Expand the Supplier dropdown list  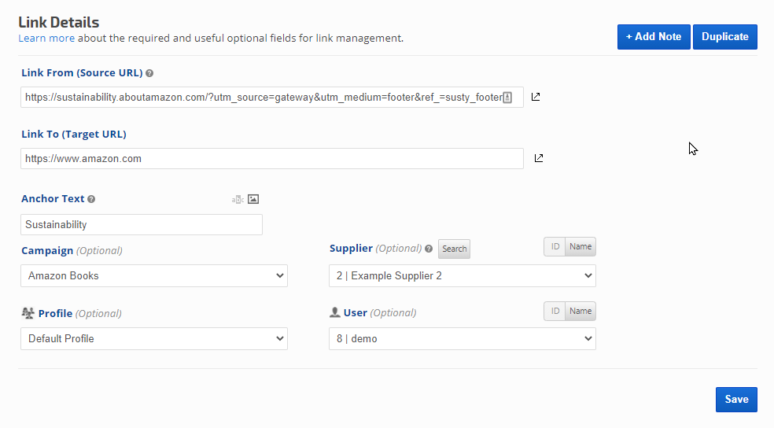[463, 276]
